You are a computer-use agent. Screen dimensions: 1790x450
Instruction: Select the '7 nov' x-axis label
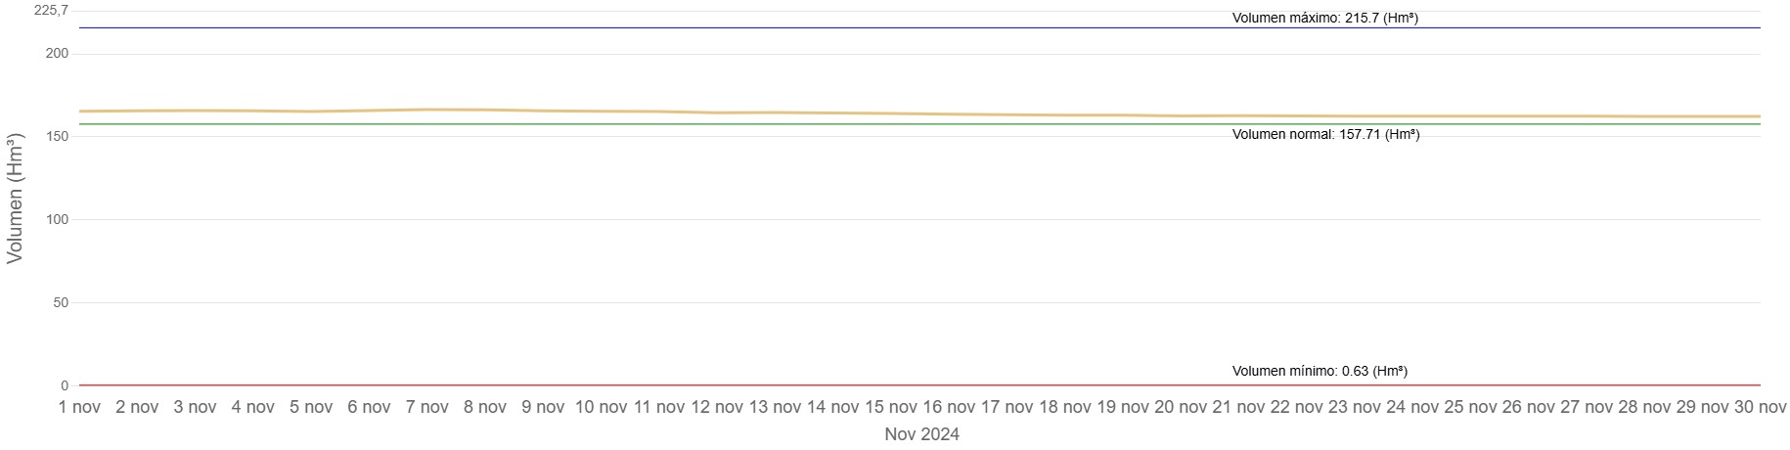click(427, 407)
